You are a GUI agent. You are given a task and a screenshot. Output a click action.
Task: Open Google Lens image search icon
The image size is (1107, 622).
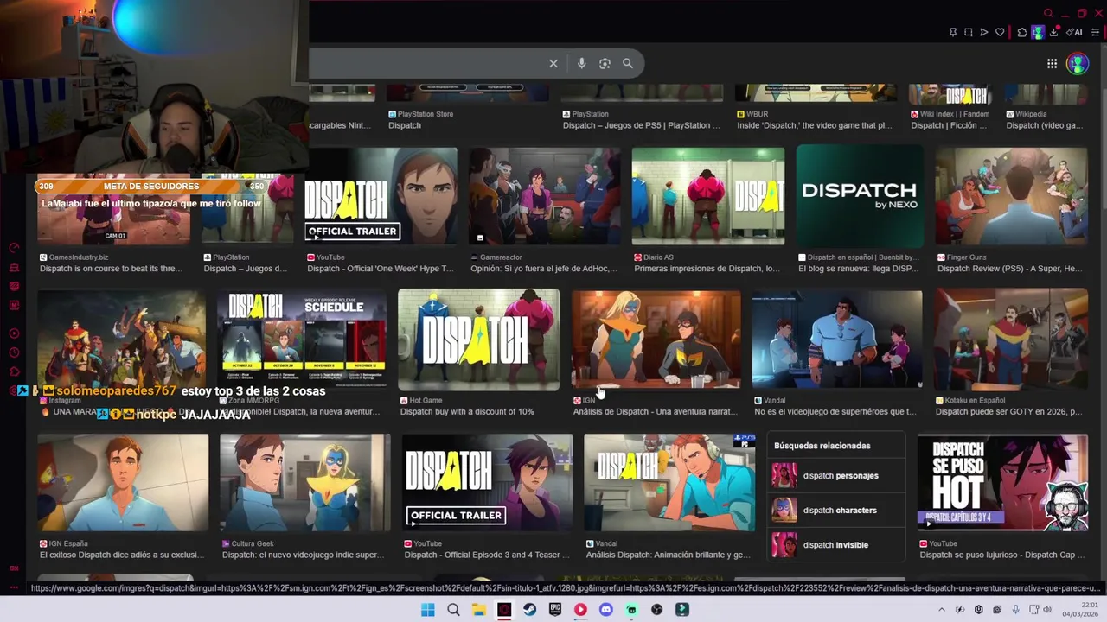[x=605, y=63]
